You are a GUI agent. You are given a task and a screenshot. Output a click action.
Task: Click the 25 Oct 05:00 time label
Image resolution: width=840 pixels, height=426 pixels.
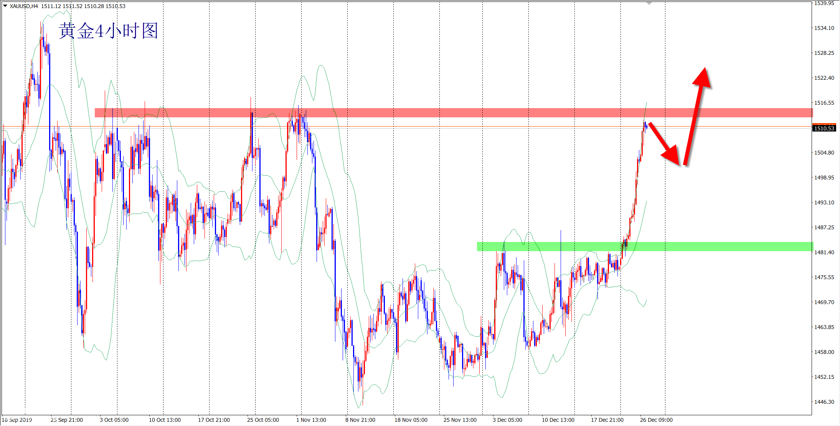pyautogui.click(x=263, y=420)
